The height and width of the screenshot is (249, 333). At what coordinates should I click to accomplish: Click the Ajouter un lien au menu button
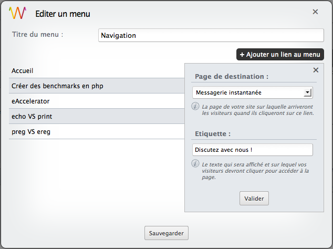tap(280, 55)
